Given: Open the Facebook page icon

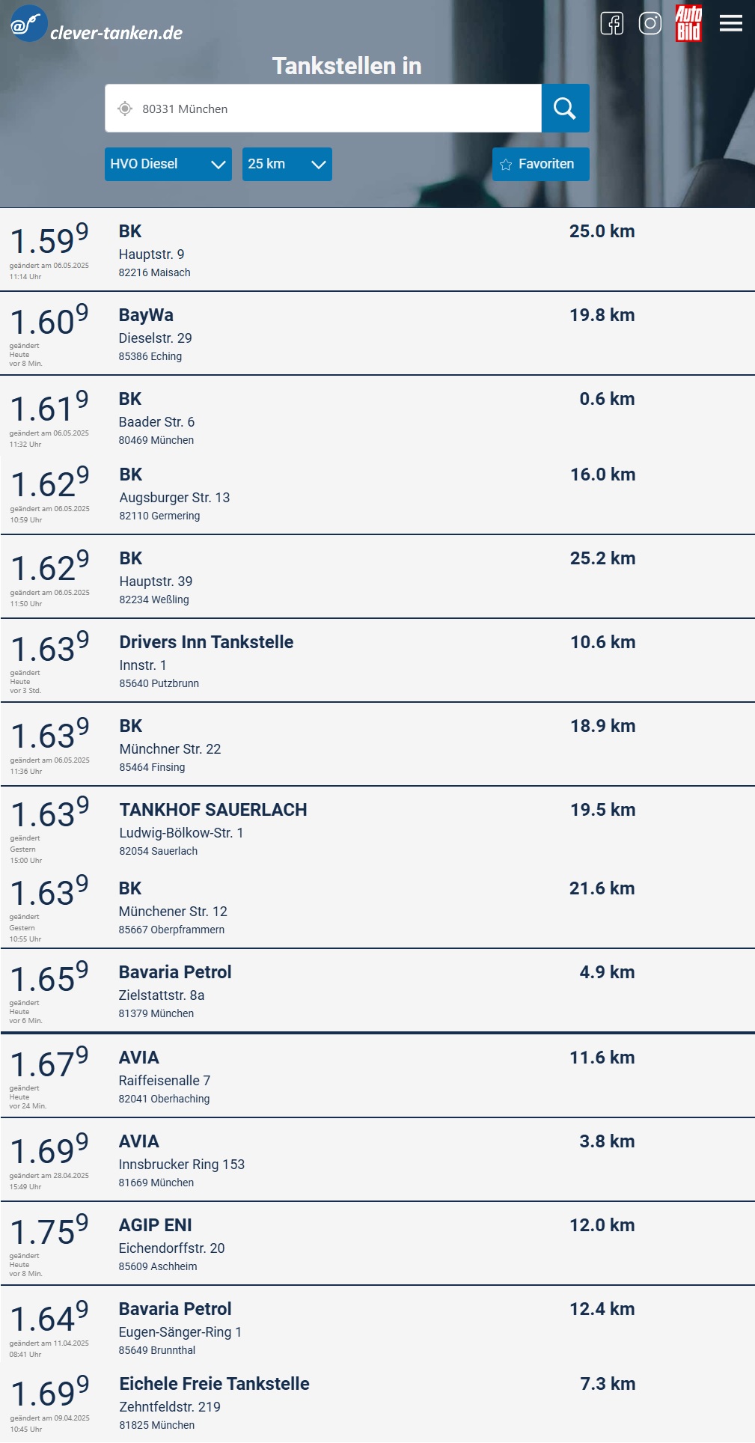Looking at the screenshot, I should [x=612, y=23].
